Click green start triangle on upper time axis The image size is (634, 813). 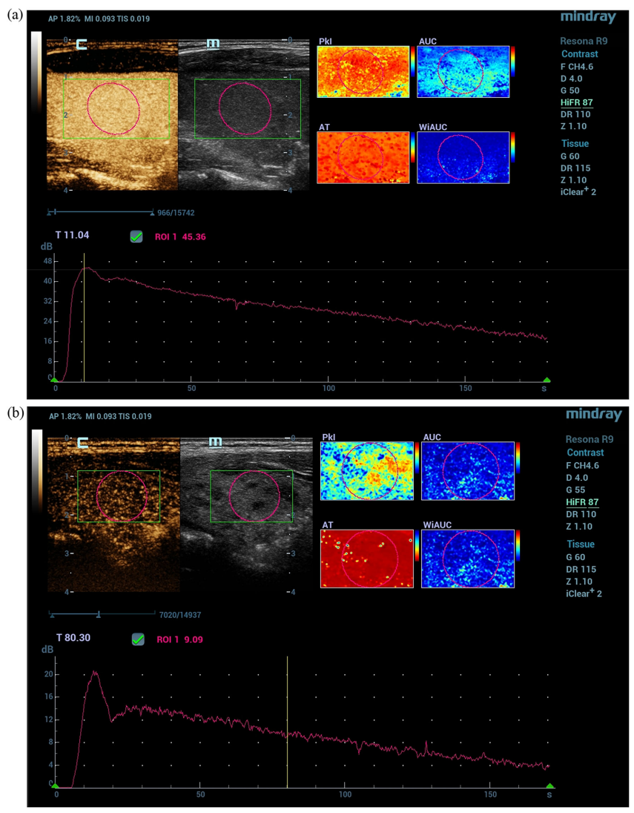pos(54,380)
